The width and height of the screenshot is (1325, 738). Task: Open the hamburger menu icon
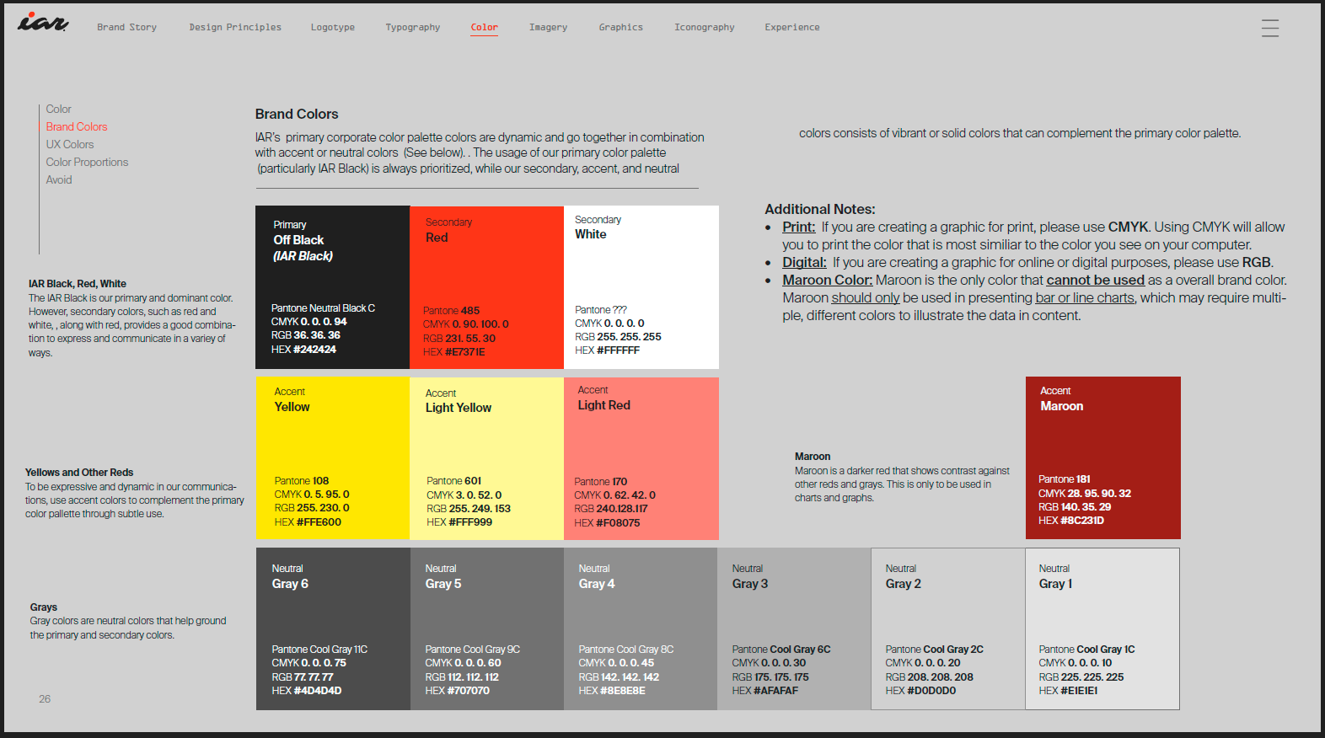point(1269,28)
